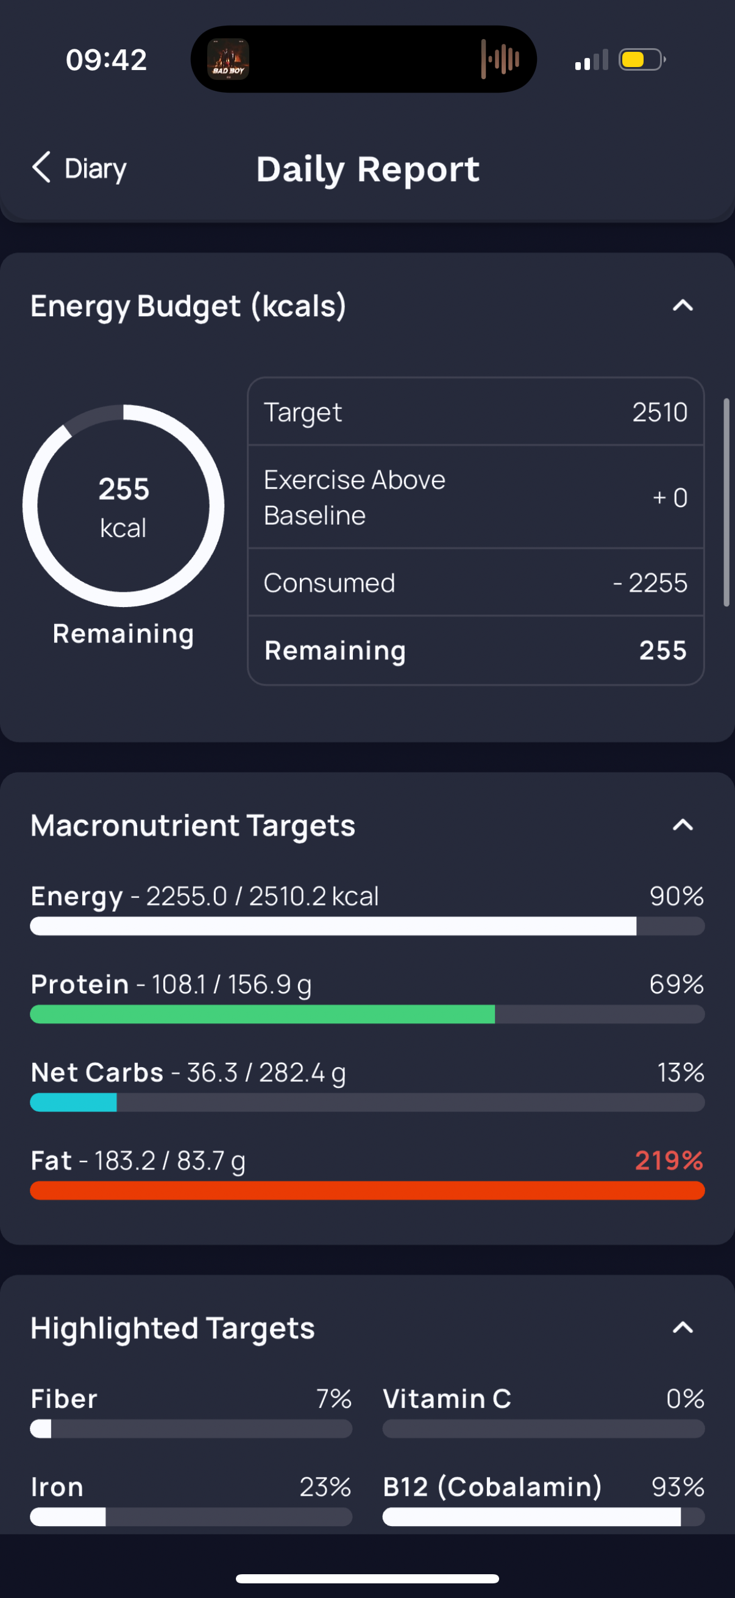Collapse the Highlighted Targets section
The height and width of the screenshot is (1598, 735).
click(683, 1327)
